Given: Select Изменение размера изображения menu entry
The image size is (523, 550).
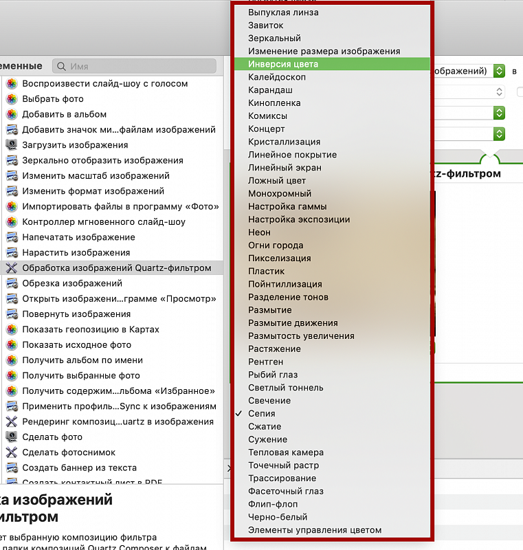Looking at the screenshot, I should (332, 51).
